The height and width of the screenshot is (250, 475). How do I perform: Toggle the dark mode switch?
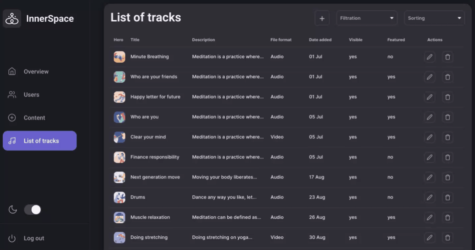(33, 209)
